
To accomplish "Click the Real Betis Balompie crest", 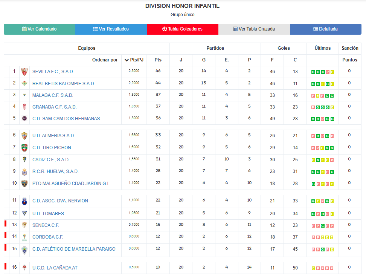I will [x=24, y=83].
